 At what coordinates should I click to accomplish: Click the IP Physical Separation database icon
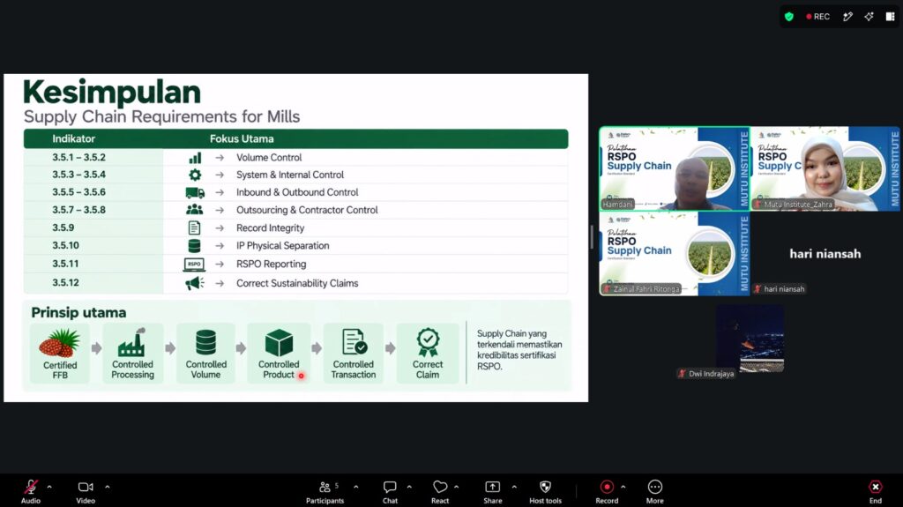tap(195, 245)
